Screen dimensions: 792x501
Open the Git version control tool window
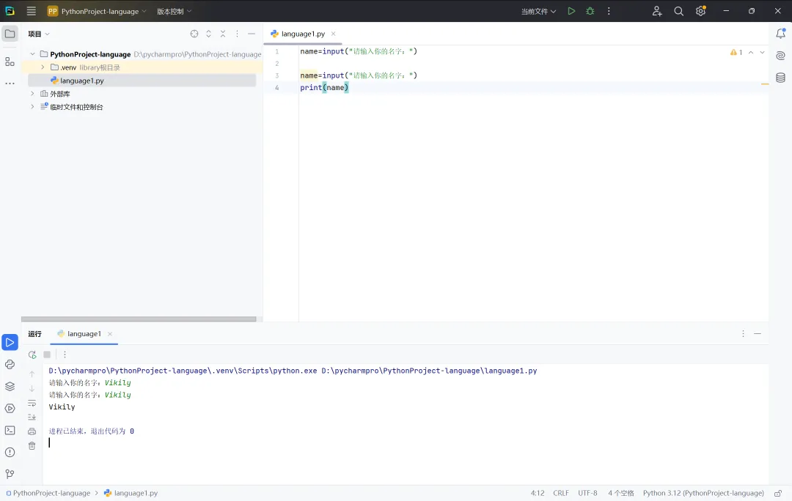(10, 474)
